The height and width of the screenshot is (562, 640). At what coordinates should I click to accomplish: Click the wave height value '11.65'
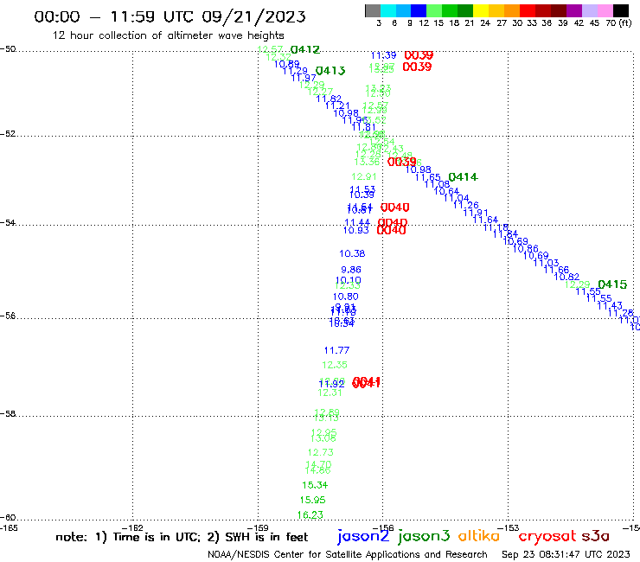point(428,177)
